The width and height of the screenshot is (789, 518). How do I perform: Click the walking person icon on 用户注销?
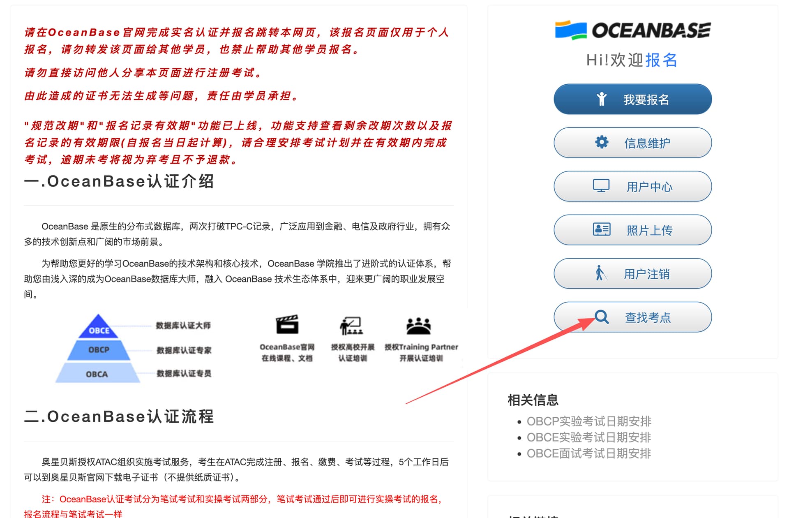(600, 273)
